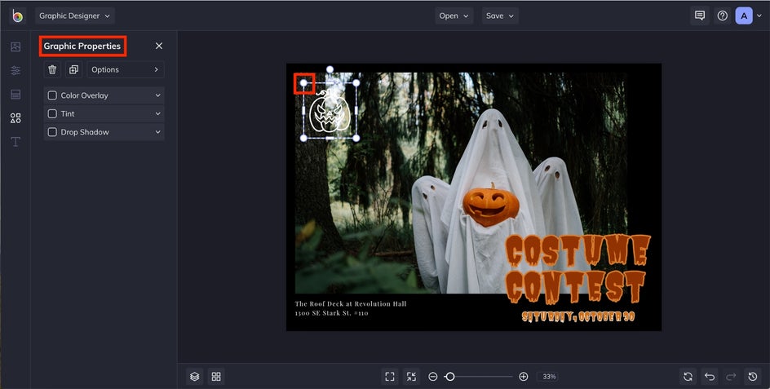Click the bottom-right resize handle of graphic
Image resolution: width=770 pixels, height=389 pixels.
[356, 139]
